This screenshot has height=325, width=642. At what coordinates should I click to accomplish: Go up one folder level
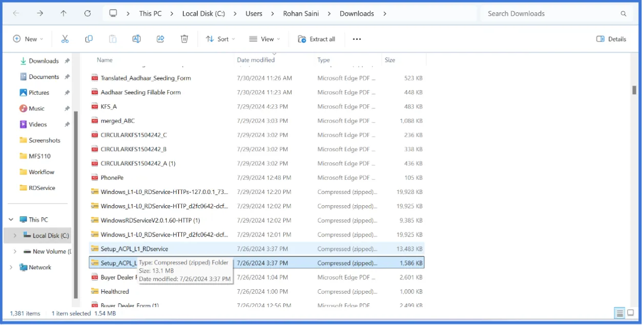click(64, 14)
